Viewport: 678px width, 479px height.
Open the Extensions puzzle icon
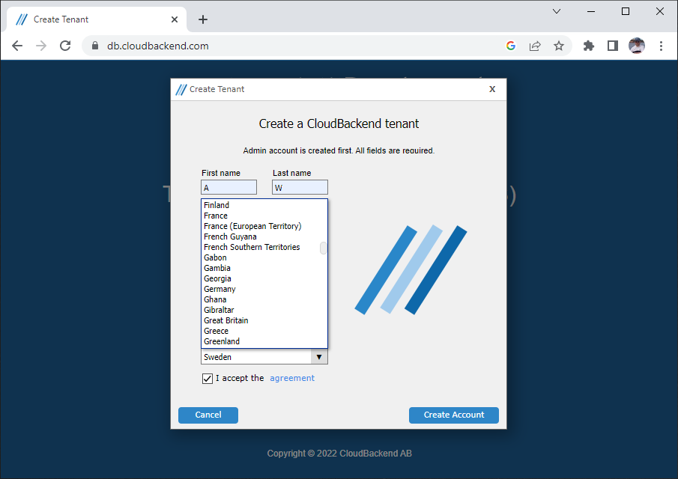589,46
